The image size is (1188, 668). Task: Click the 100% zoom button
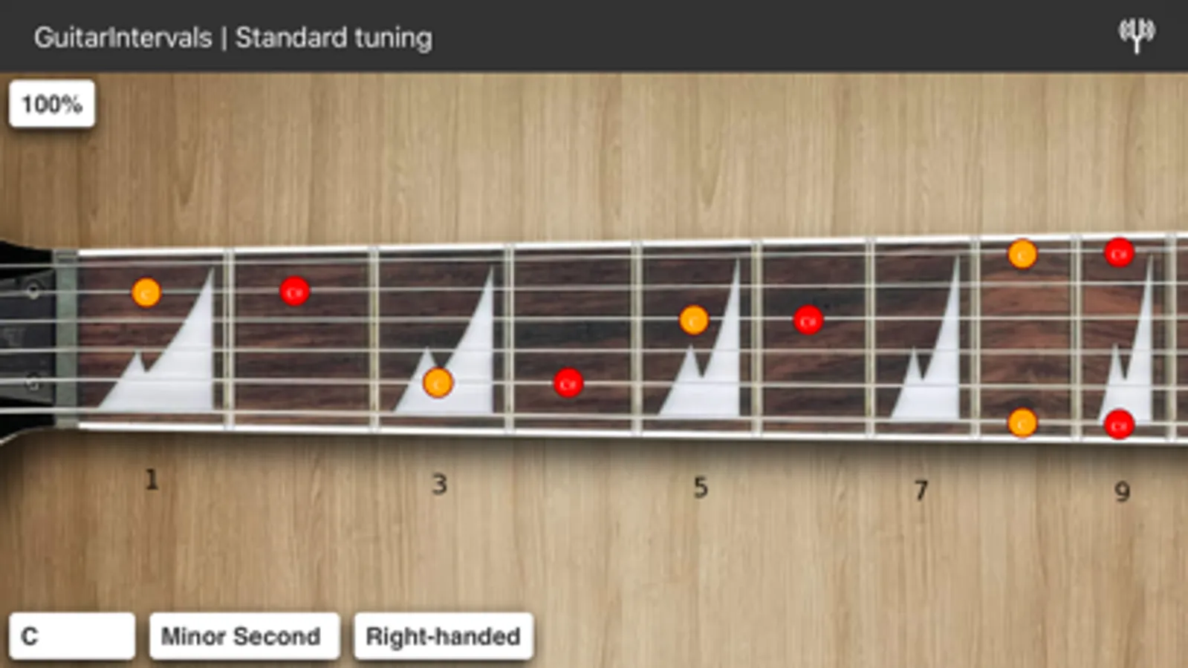pos(52,104)
